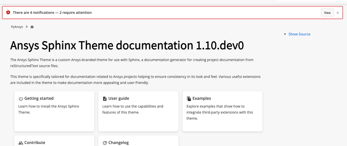347x146 pixels.
Task: Click the Examples files icon
Action: (x=189, y=99)
